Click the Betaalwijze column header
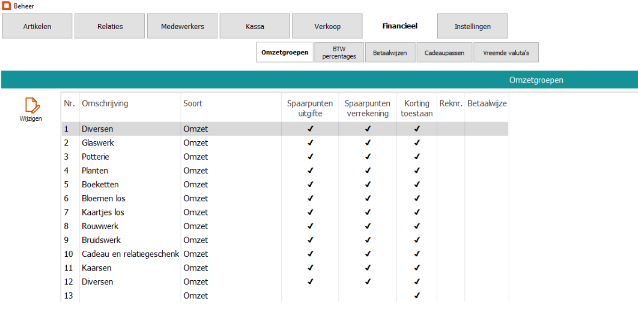The image size is (638, 323). pos(487,103)
